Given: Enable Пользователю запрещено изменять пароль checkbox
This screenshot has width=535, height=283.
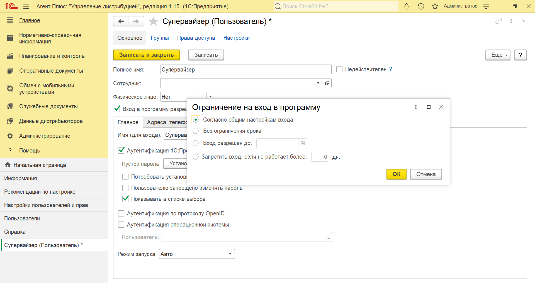Looking at the screenshot, I should pos(125,188).
